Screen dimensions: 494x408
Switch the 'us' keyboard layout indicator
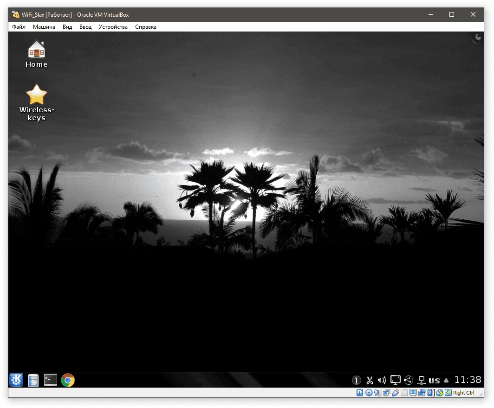[x=434, y=380]
